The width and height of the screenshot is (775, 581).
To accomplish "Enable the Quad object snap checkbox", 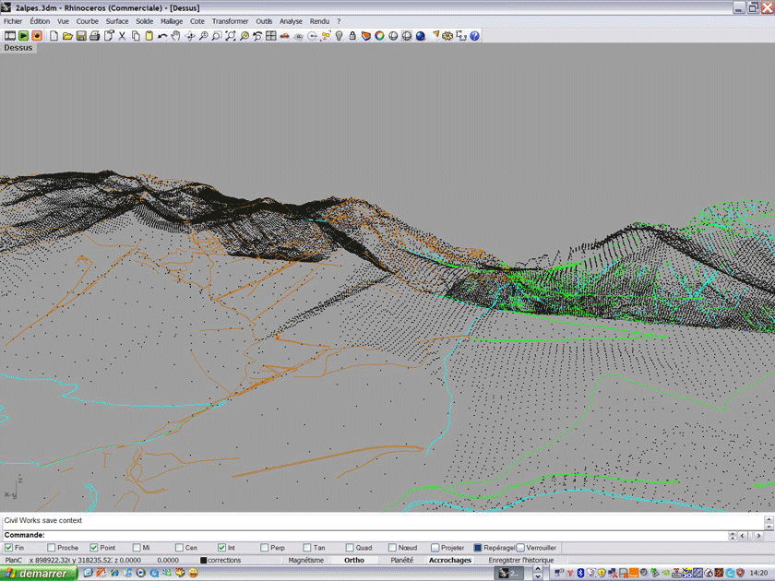I will (x=350, y=548).
